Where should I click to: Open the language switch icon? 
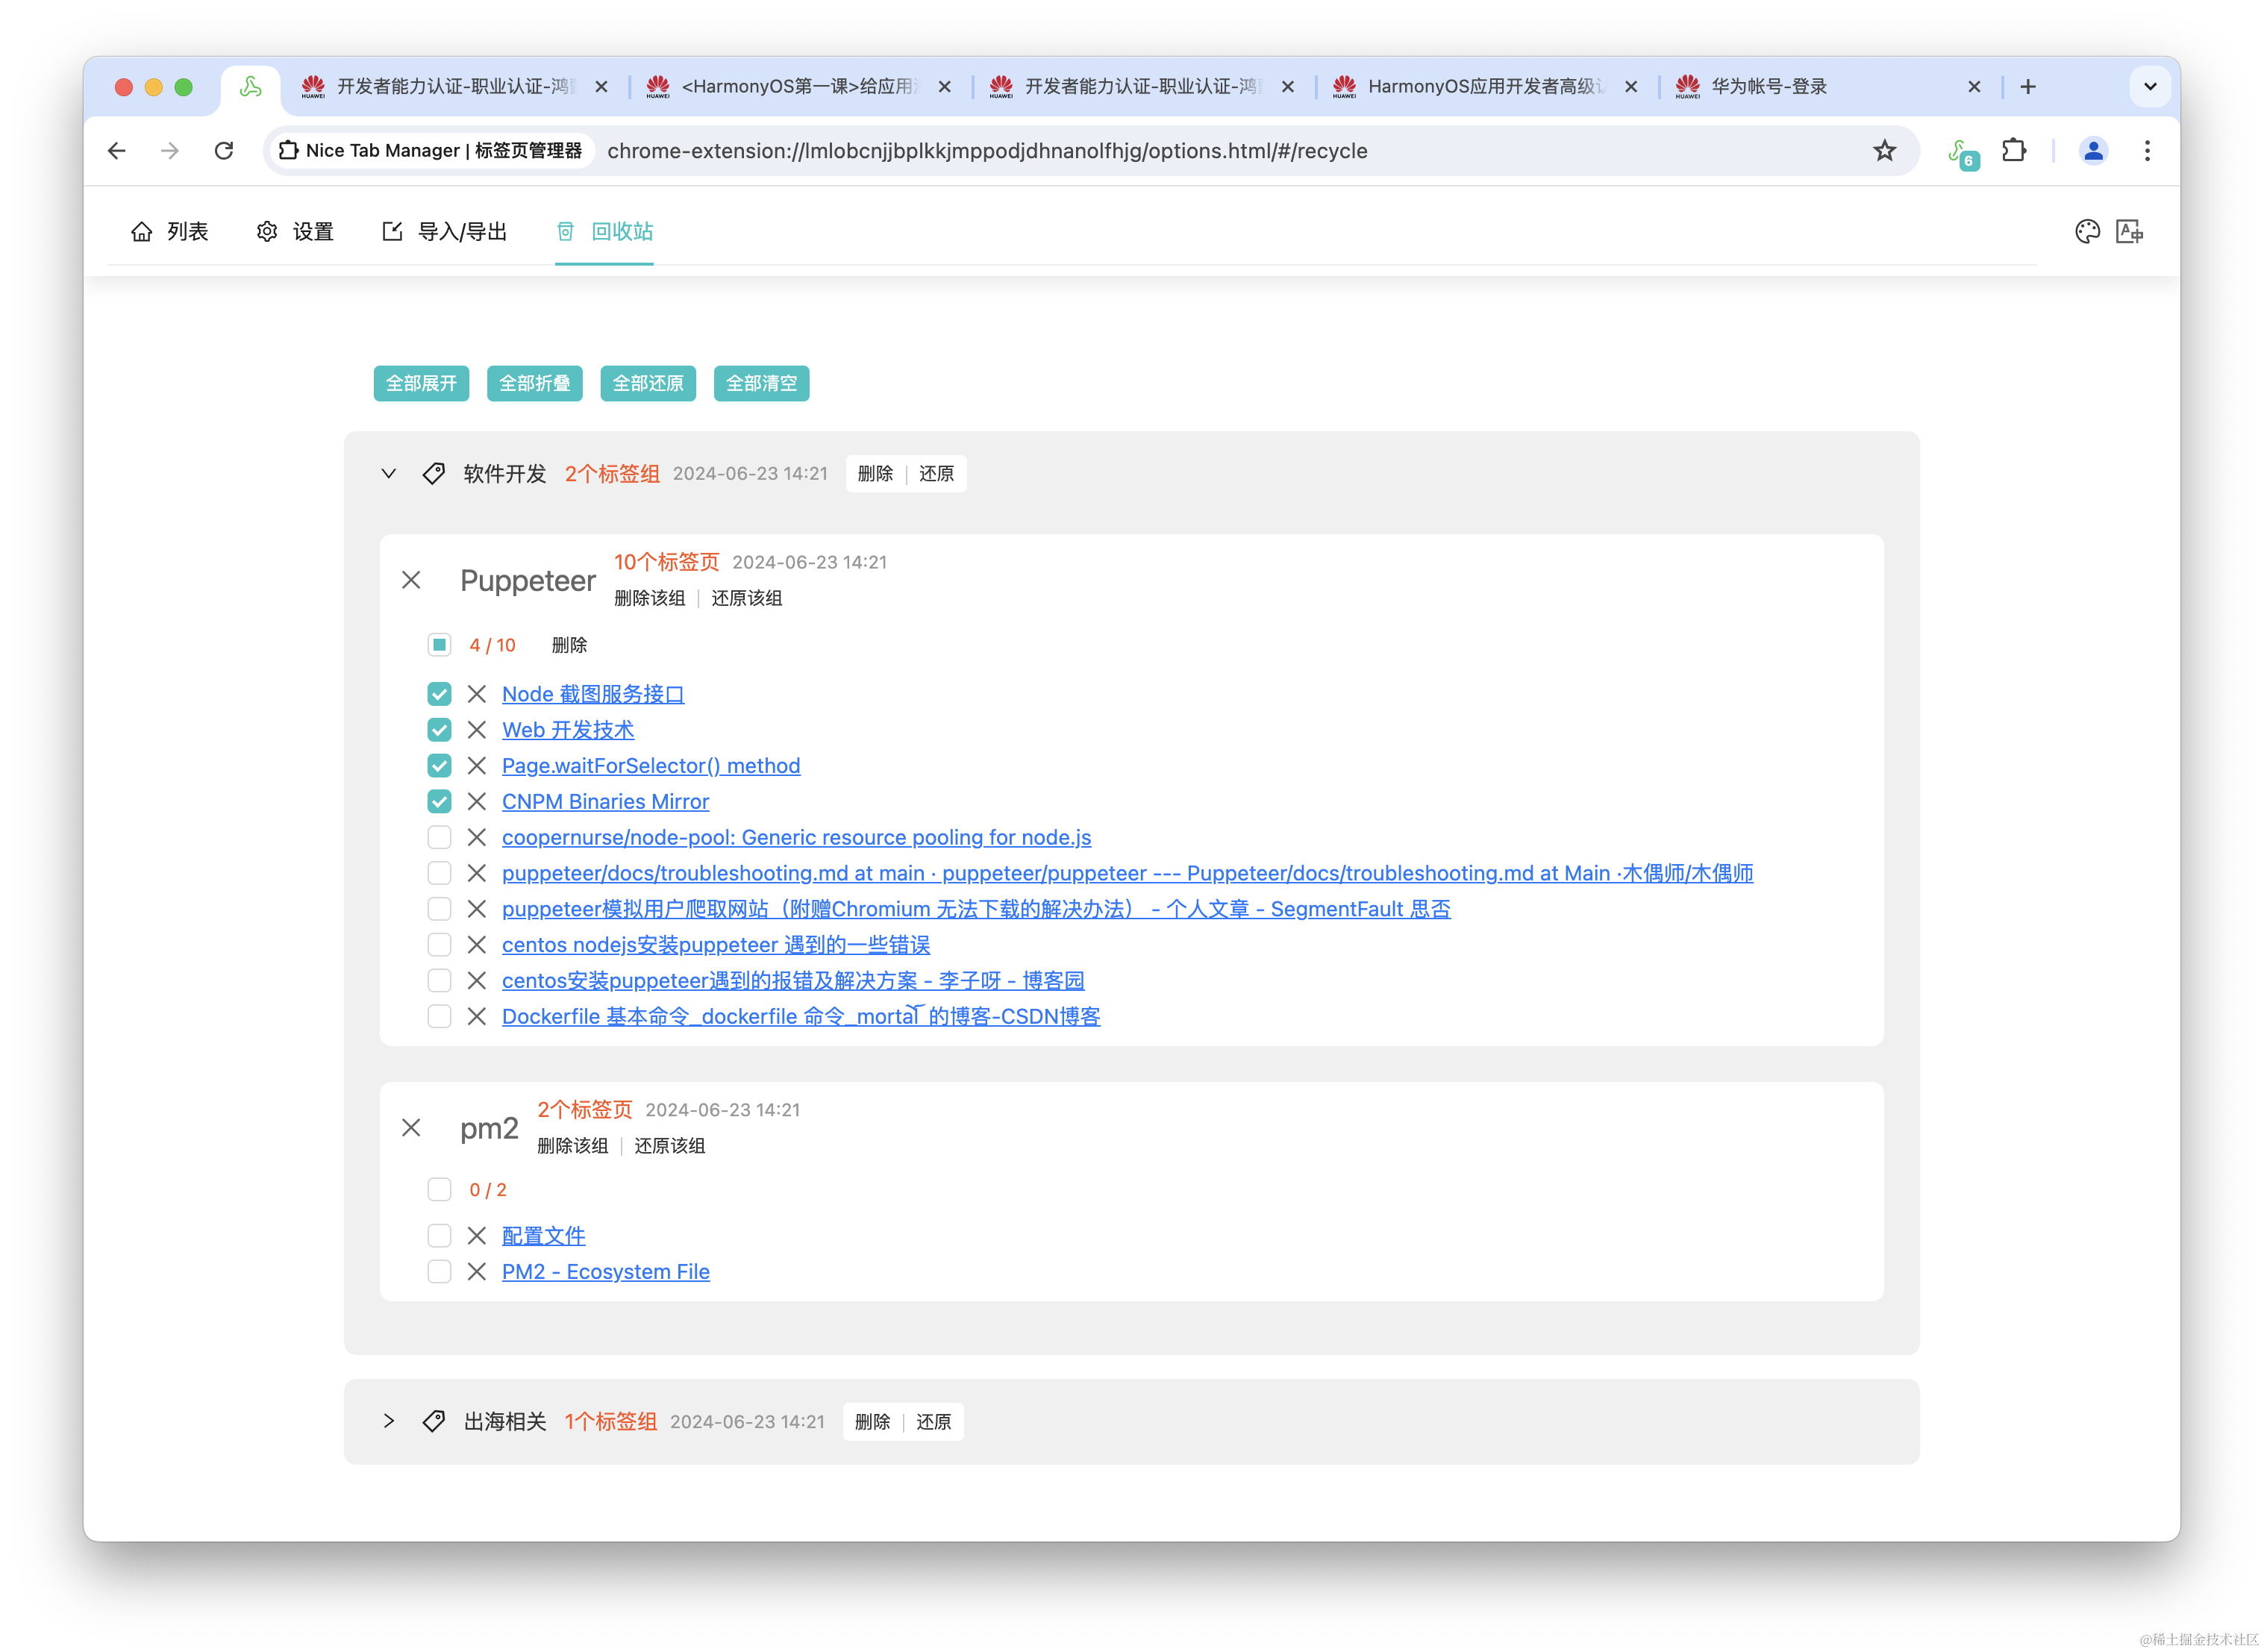click(x=2129, y=232)
